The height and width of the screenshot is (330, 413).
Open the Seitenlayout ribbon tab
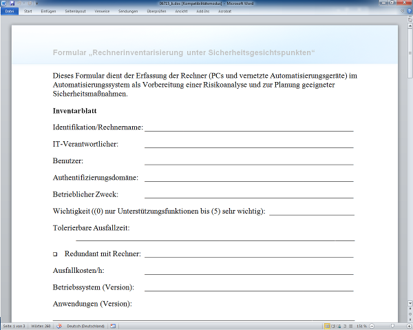[x=76, y=12]
